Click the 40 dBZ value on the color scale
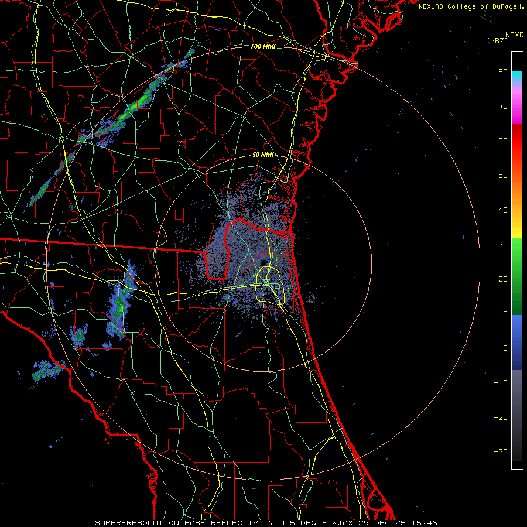 point(503,210)
